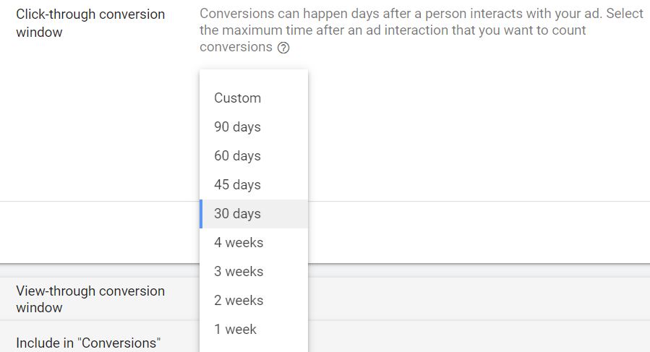Pick the 2 weeks option
650x352 pixels.
tap(239, 301)
